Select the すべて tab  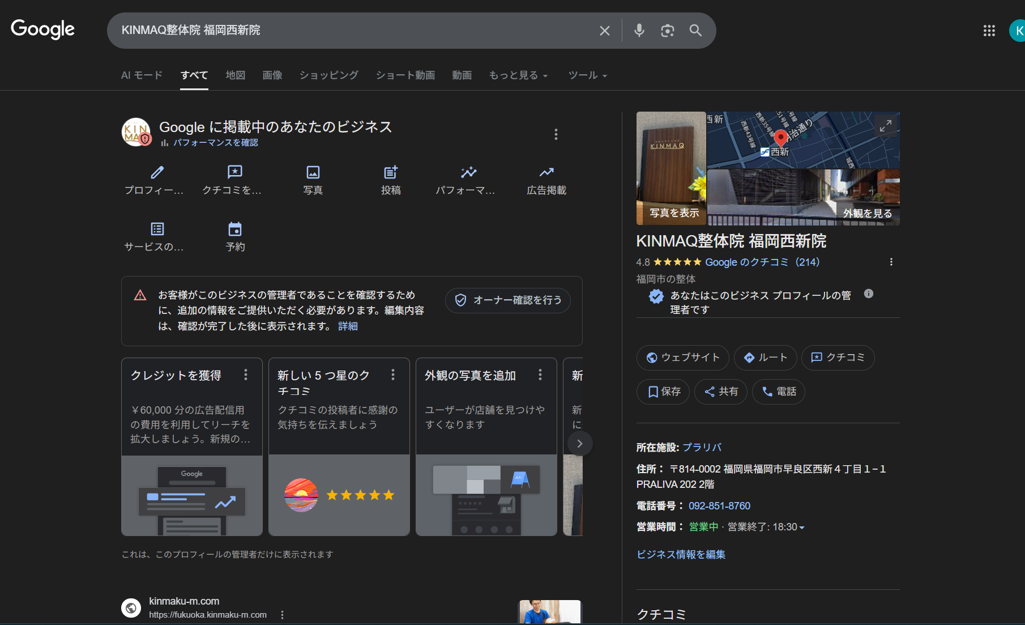pyautogui.click(x=194, y=75)
